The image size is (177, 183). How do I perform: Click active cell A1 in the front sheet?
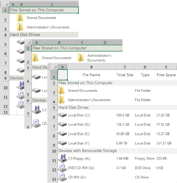coord(62,75)
